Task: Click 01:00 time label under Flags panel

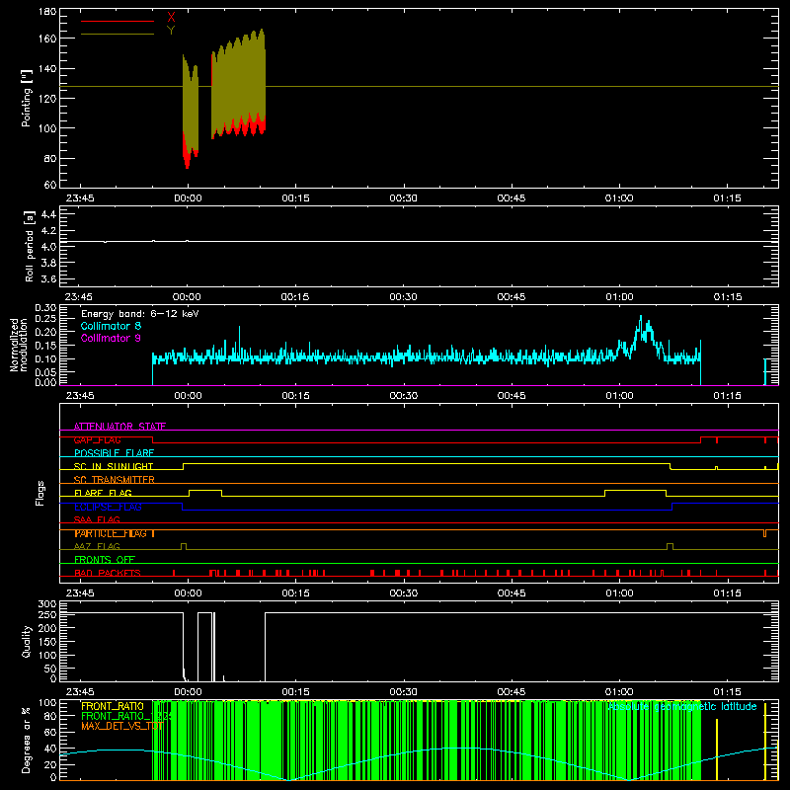Action: (x=619, y=593)
